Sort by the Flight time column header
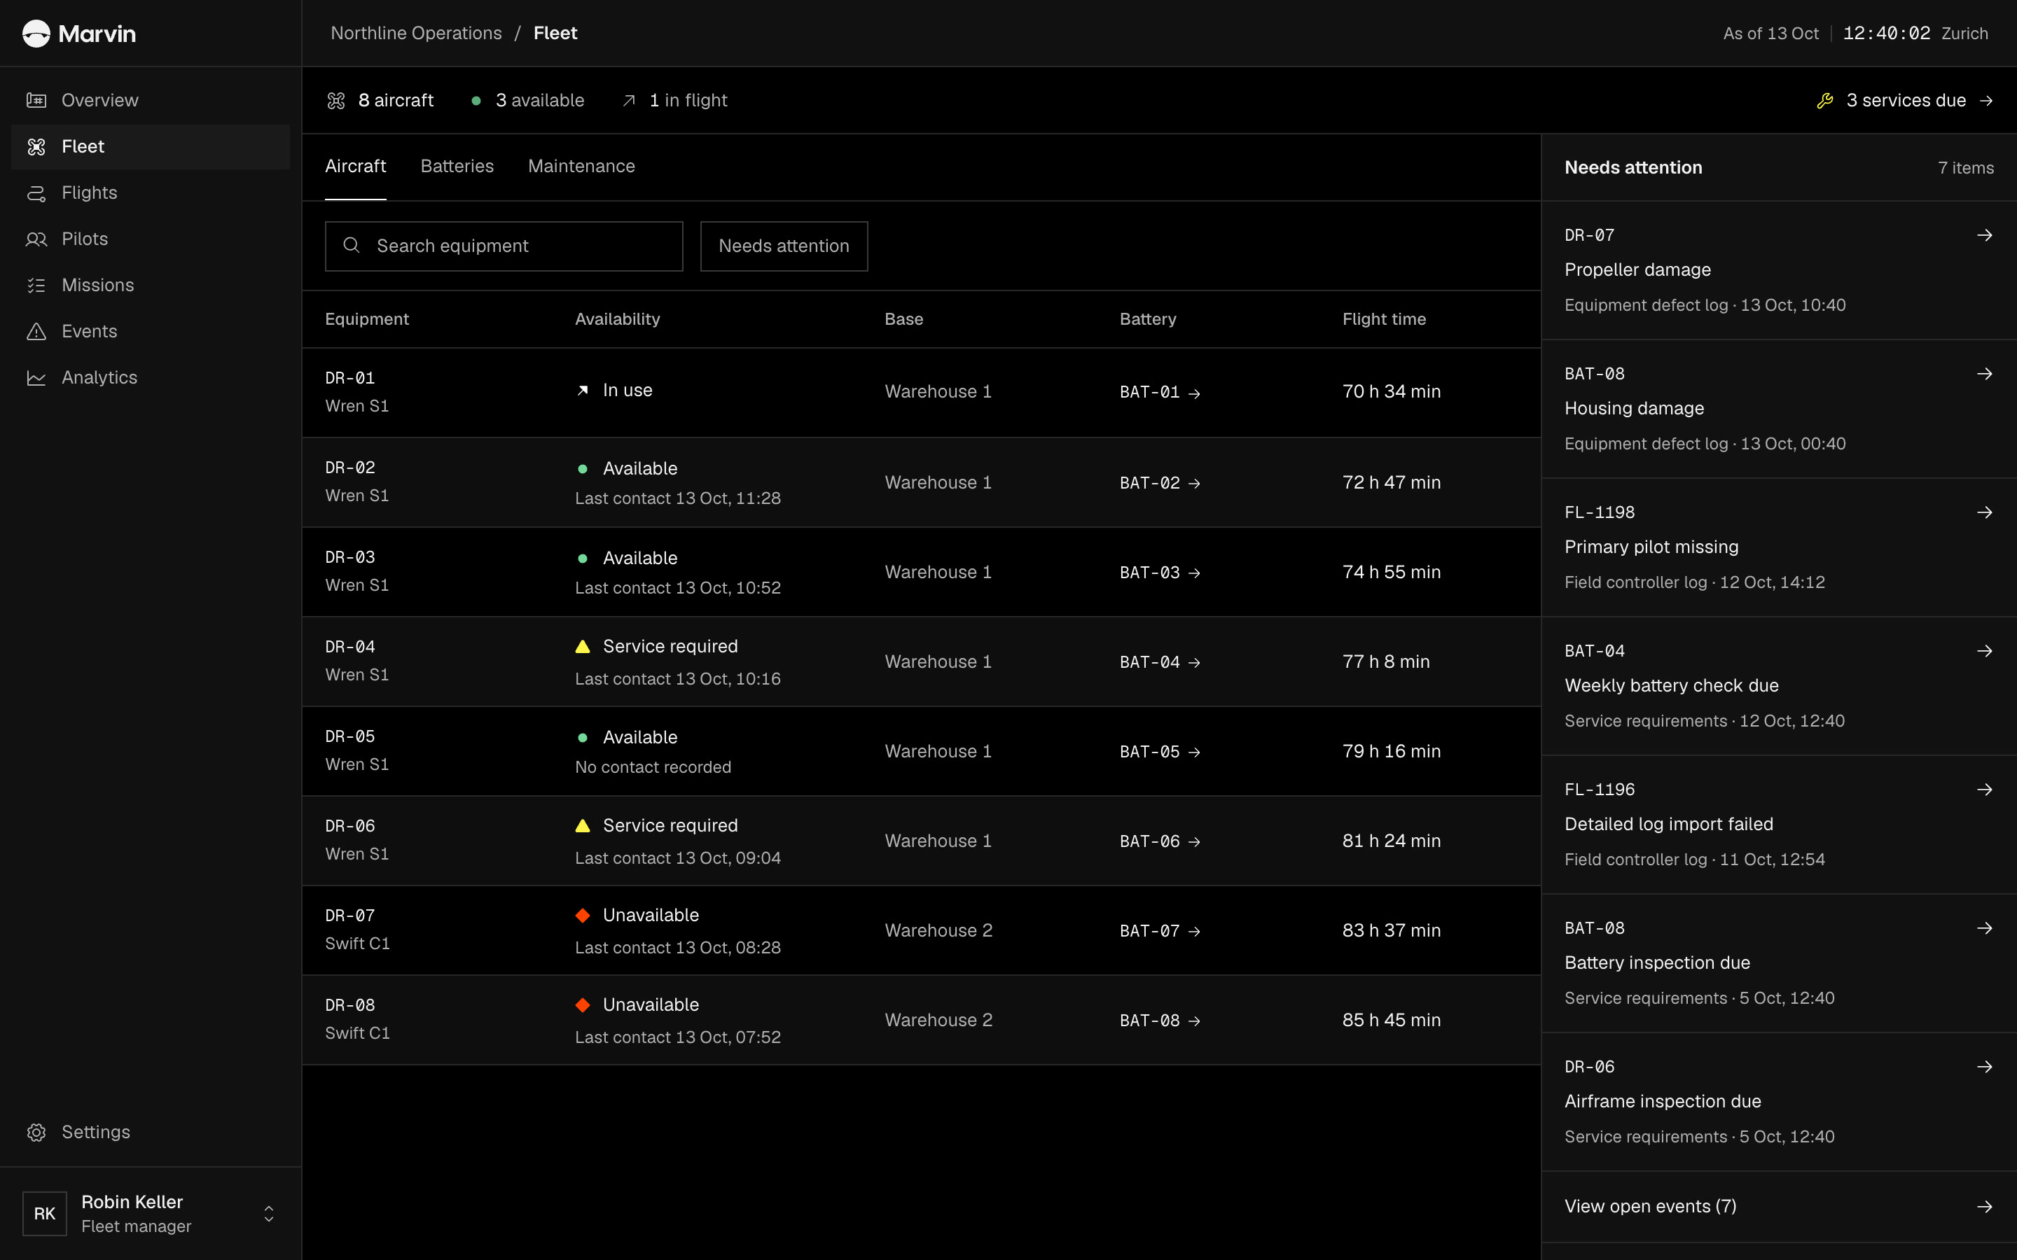2017x1260 pixels. point(1384,319)
